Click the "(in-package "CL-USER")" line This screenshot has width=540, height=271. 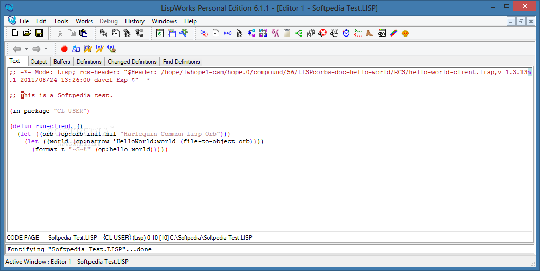[50, 111]
